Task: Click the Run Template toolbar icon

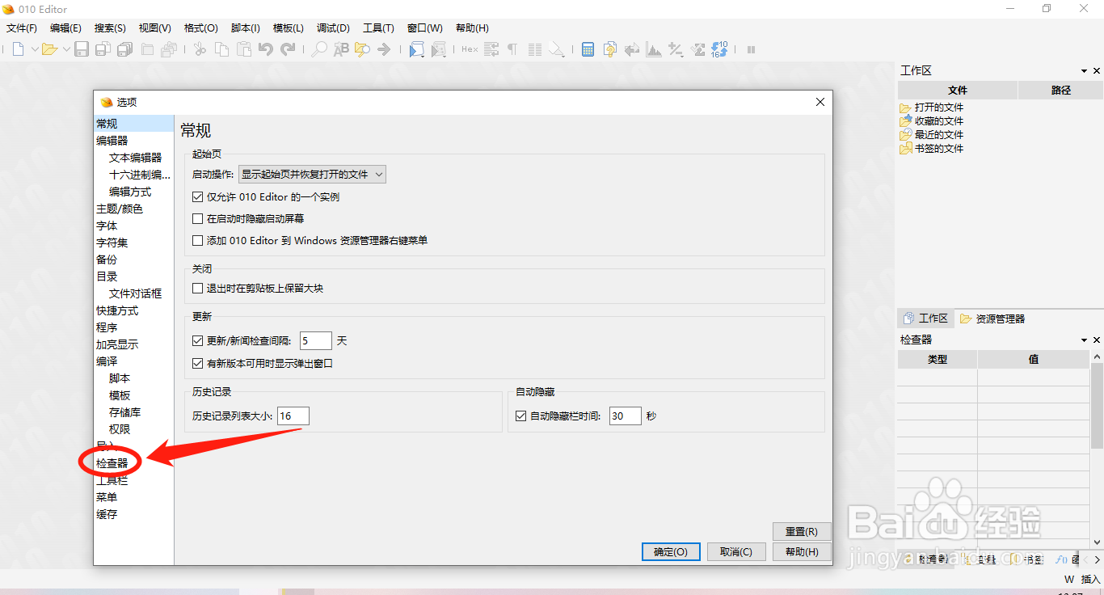Action: pyautogui.click(x=438, y=49)
